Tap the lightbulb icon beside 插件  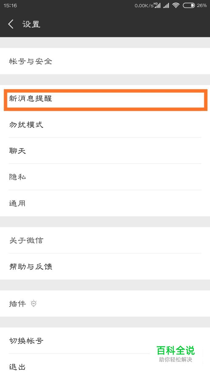[34, 303]
